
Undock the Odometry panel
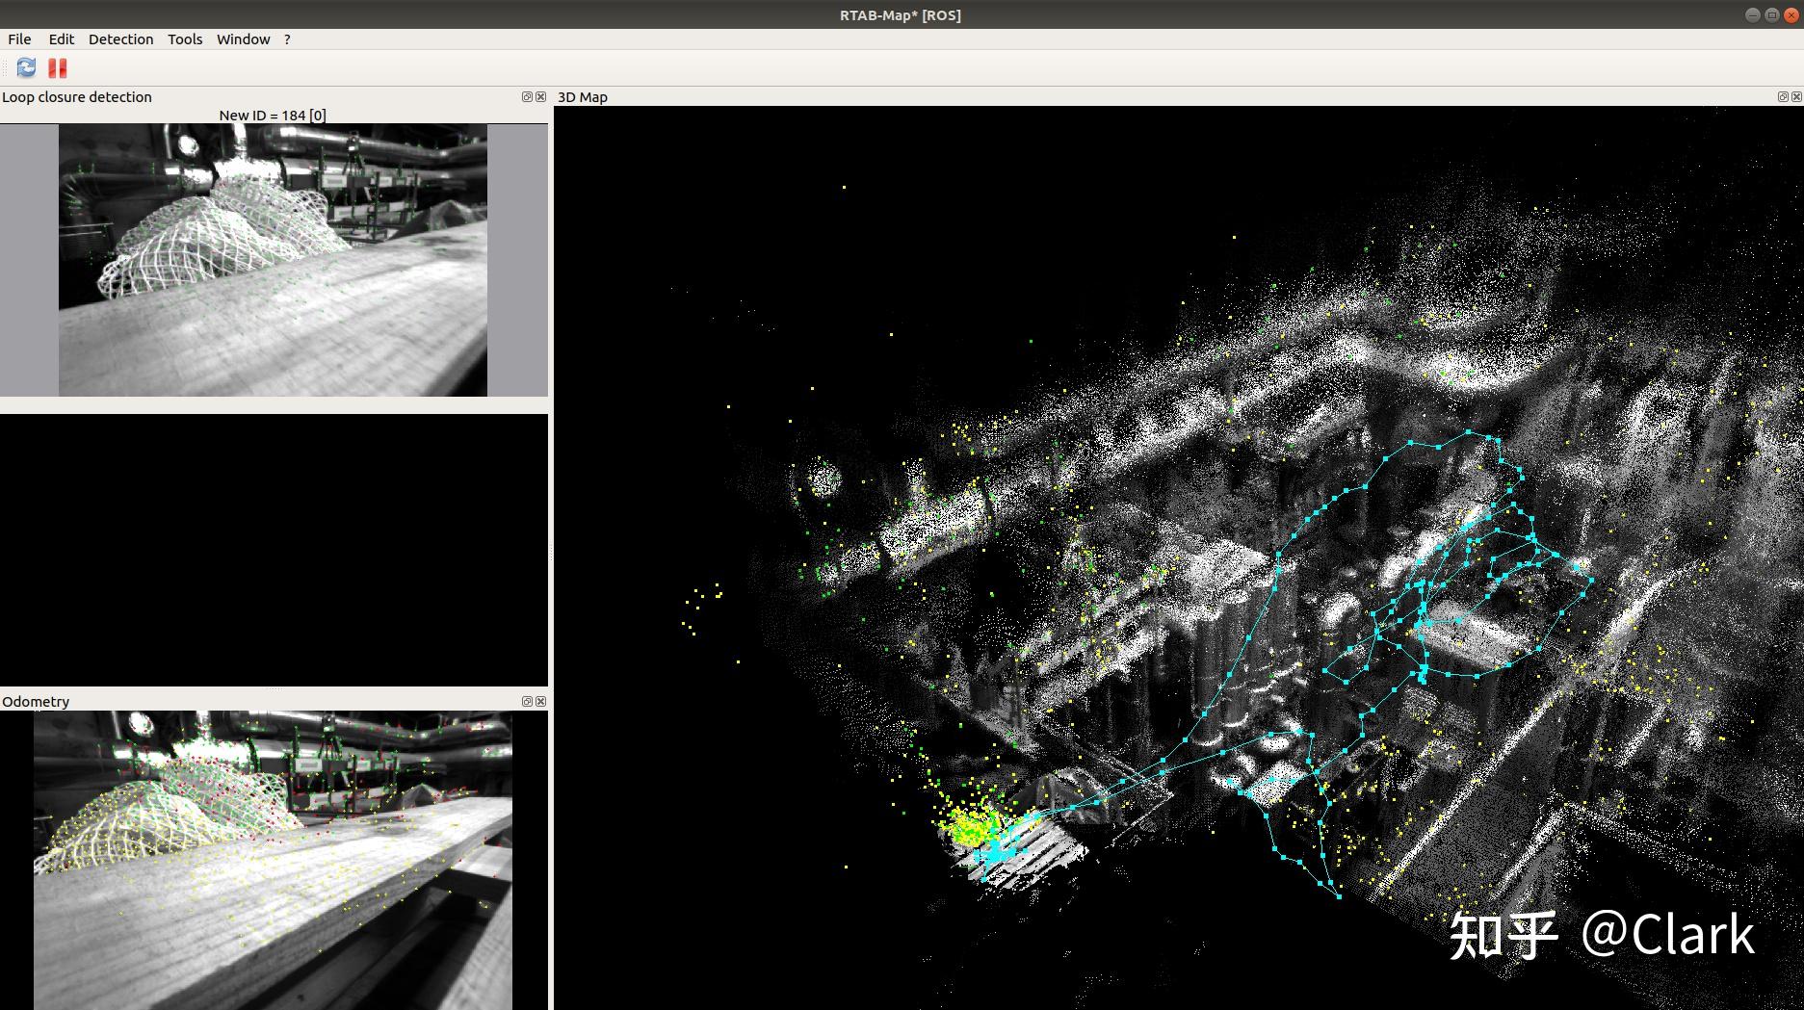point(526,701)
